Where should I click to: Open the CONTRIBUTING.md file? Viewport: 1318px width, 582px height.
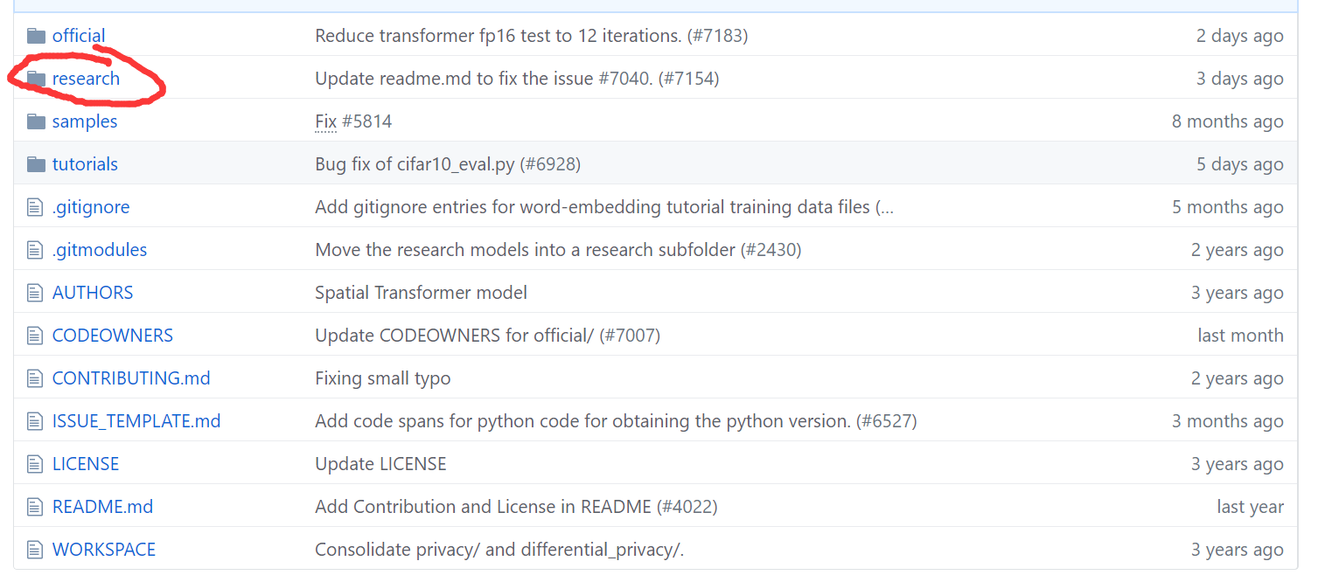click(x=130, y=378)
